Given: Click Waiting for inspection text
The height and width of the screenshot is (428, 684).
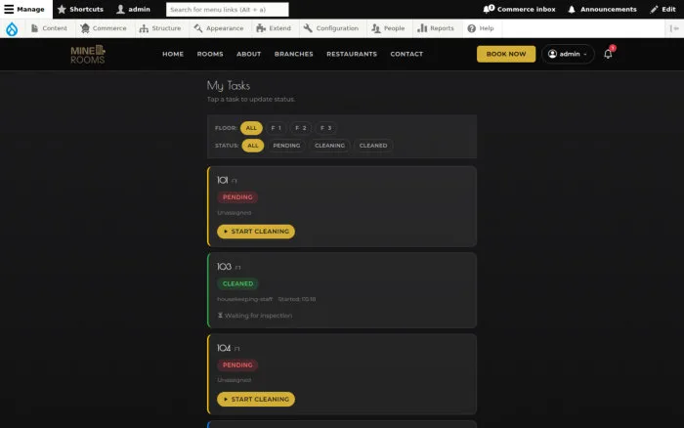Looking at the screenshot, I should click(x=258, y=316).
